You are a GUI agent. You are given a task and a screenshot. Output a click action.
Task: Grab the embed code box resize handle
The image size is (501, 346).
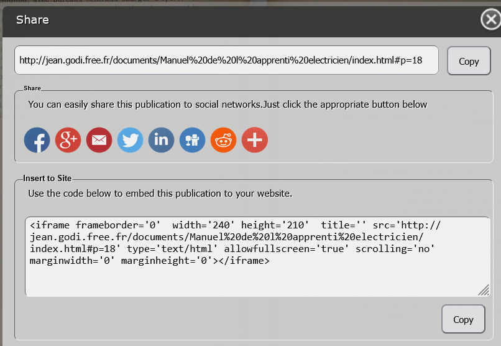click(484, 291)
